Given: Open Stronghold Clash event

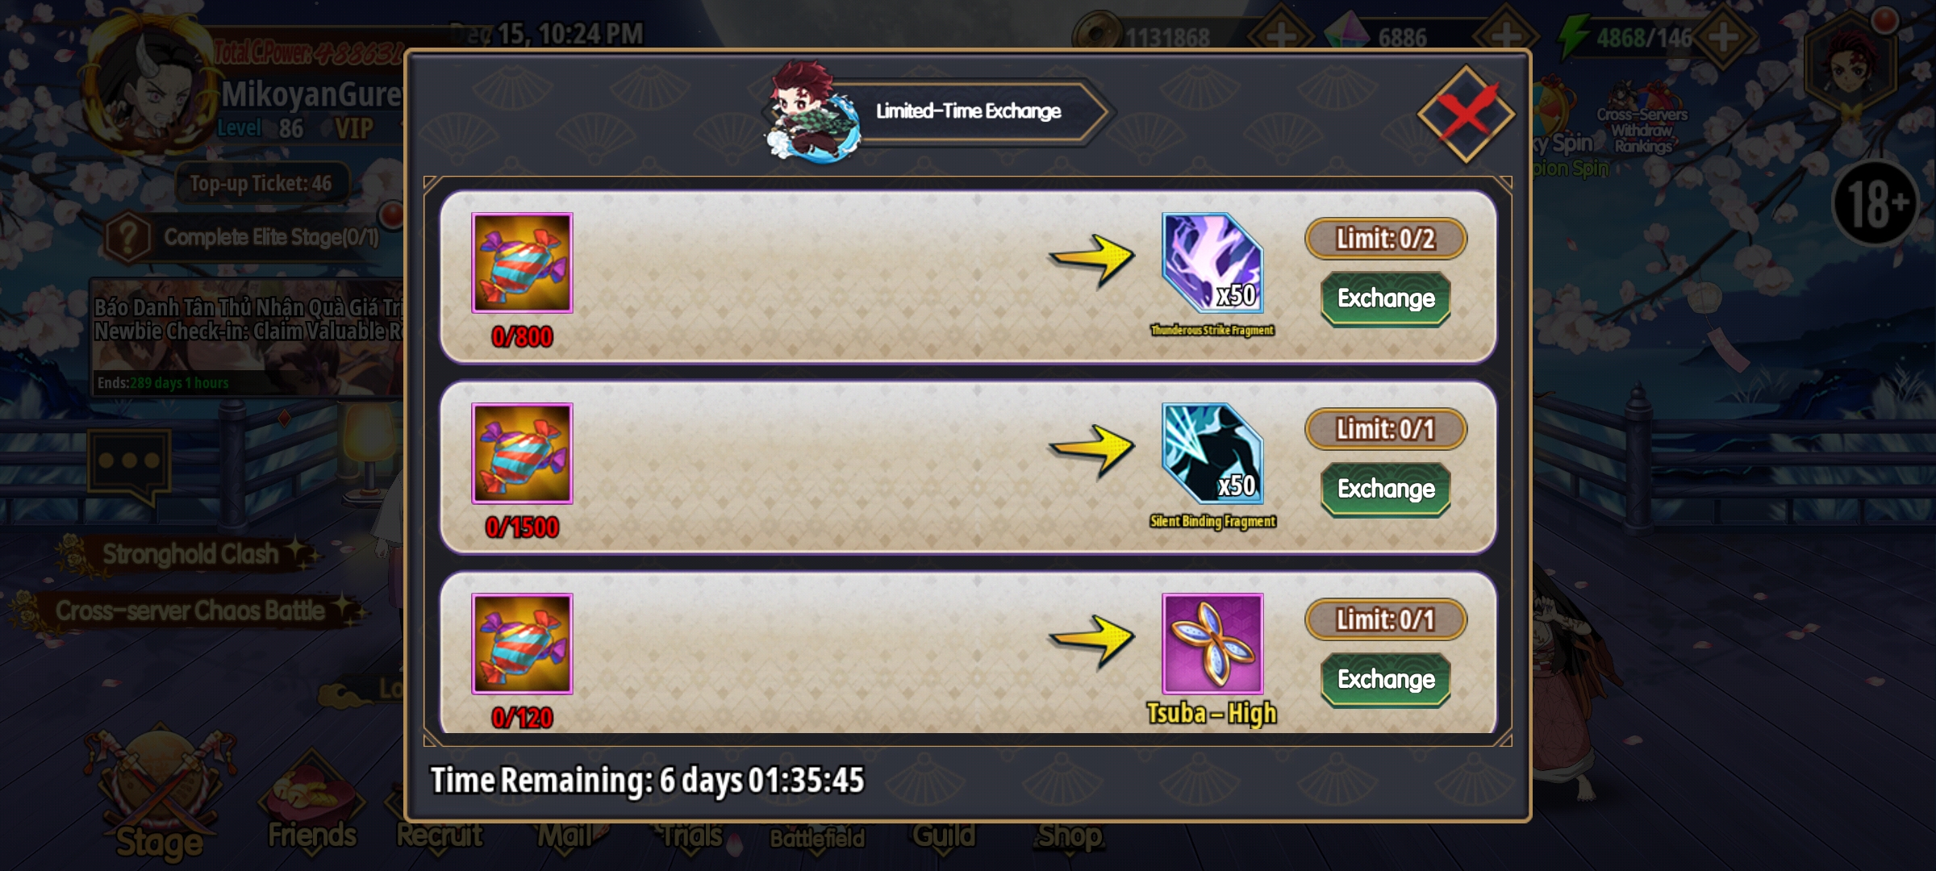Looking at the screenshot, I should tap(190, 554).
